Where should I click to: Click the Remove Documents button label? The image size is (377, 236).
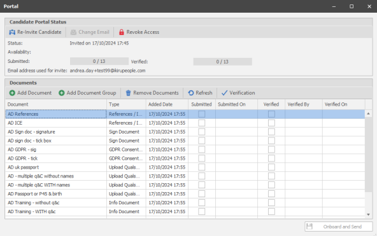tap(156, 93)
